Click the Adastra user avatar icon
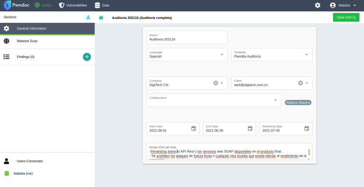364x187 pixels. [x=333, y=5]
